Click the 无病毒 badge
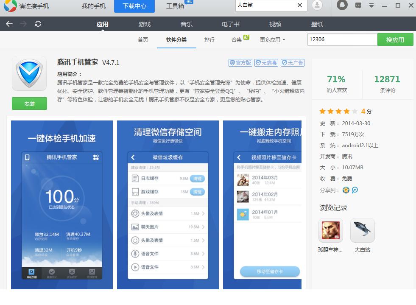Screen dimensions: 416x305 (266, 63)
